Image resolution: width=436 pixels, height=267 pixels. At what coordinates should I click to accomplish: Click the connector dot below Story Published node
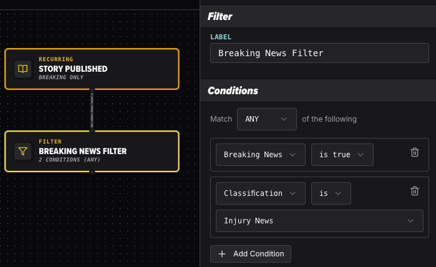(92, 90)
